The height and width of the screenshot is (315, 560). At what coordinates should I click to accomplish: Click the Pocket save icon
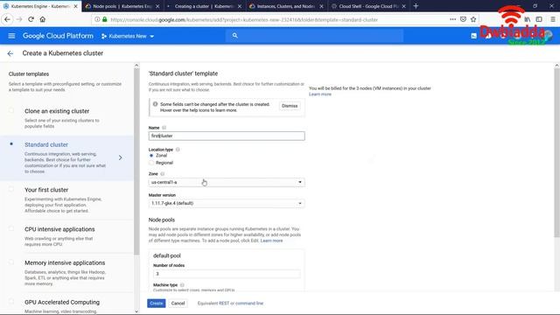[463, 19]
